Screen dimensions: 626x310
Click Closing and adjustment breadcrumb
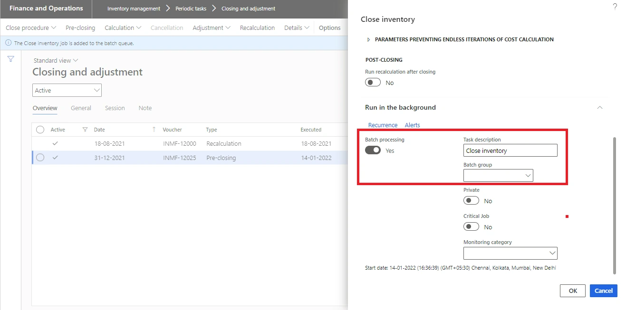[x=248, y=9]
